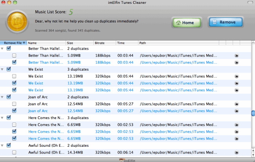This screenshot has width=255, height=162.
Task: Check the unselected We Exist file checkbox
Action: 14,76
